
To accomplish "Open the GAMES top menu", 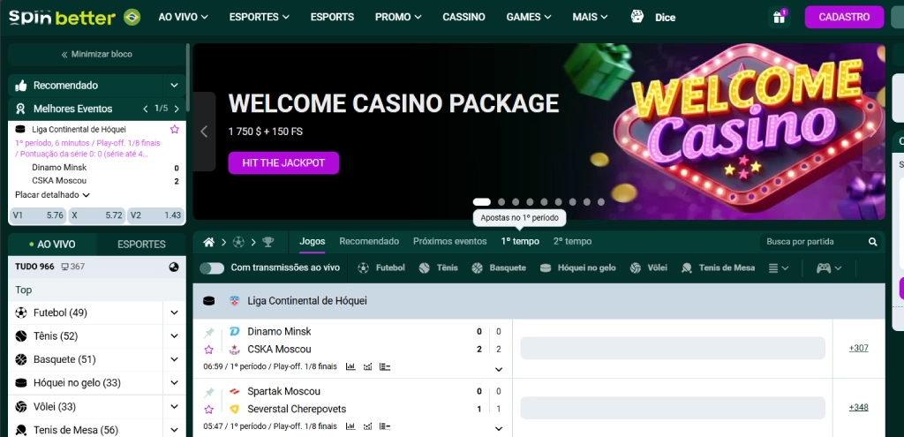I will pyautogui.click(x=529, y=18).
